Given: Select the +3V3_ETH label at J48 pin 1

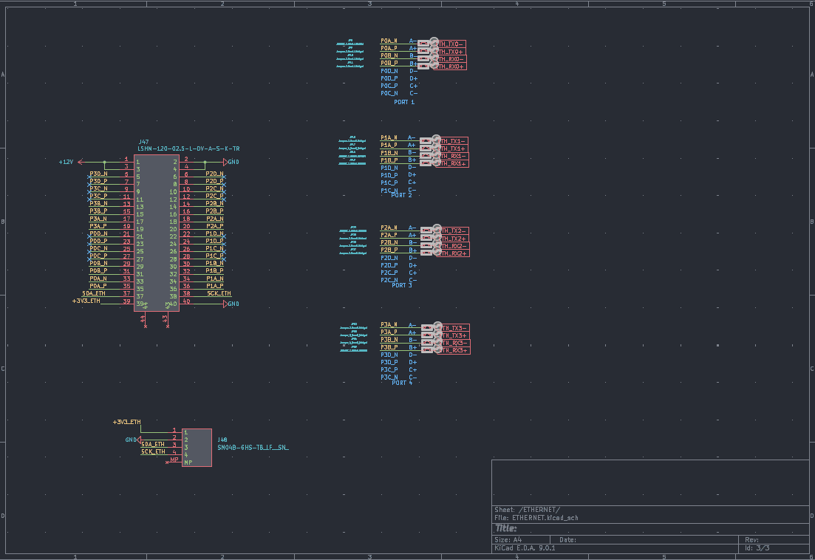Looking at the screenshot, I should [127, 422].
